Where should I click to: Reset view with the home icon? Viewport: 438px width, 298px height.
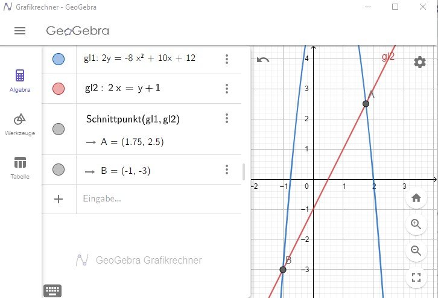tap(416, 198)
